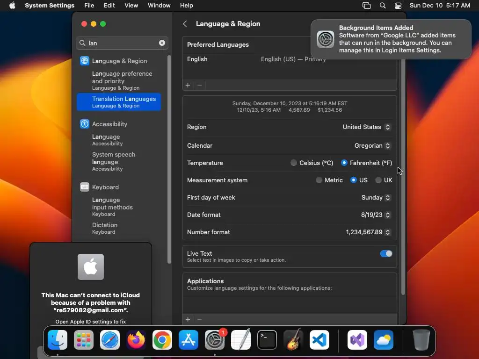The width and height of the screenshot is (479, 359).
Task: Remove the selected preferred language
Action: [199, 86]
